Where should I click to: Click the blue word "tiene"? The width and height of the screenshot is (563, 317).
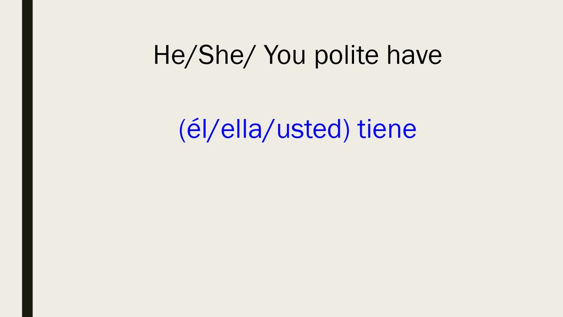(387, 129)
